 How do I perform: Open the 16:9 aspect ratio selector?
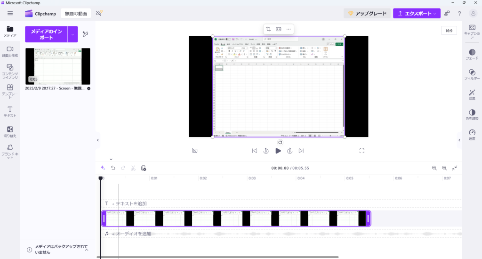click(x=449, y=31)
